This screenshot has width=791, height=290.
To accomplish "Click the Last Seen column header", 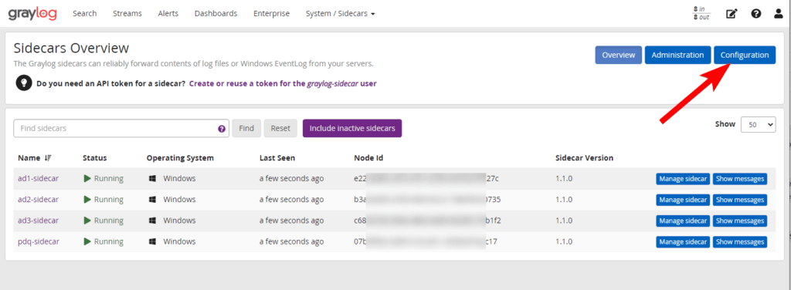I will pos(277,158).
